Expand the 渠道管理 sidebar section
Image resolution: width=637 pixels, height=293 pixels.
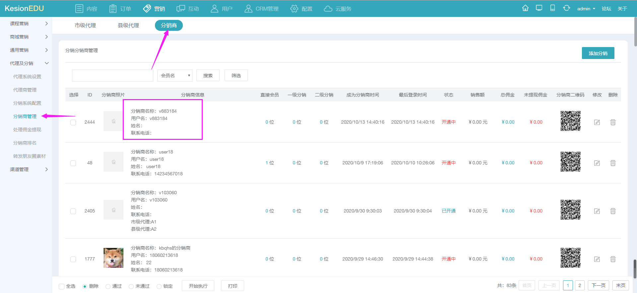[29, 169]
